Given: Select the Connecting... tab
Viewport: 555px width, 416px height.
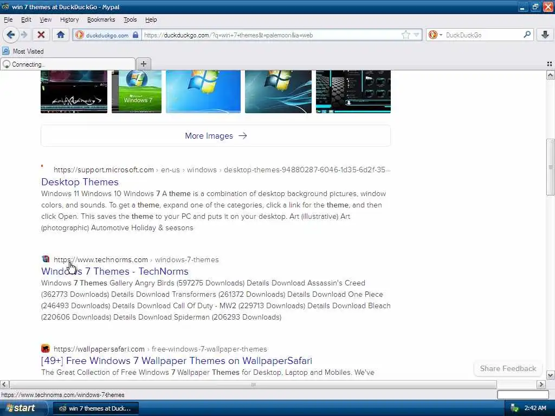Looking at the screenshot, I should 68,64.
